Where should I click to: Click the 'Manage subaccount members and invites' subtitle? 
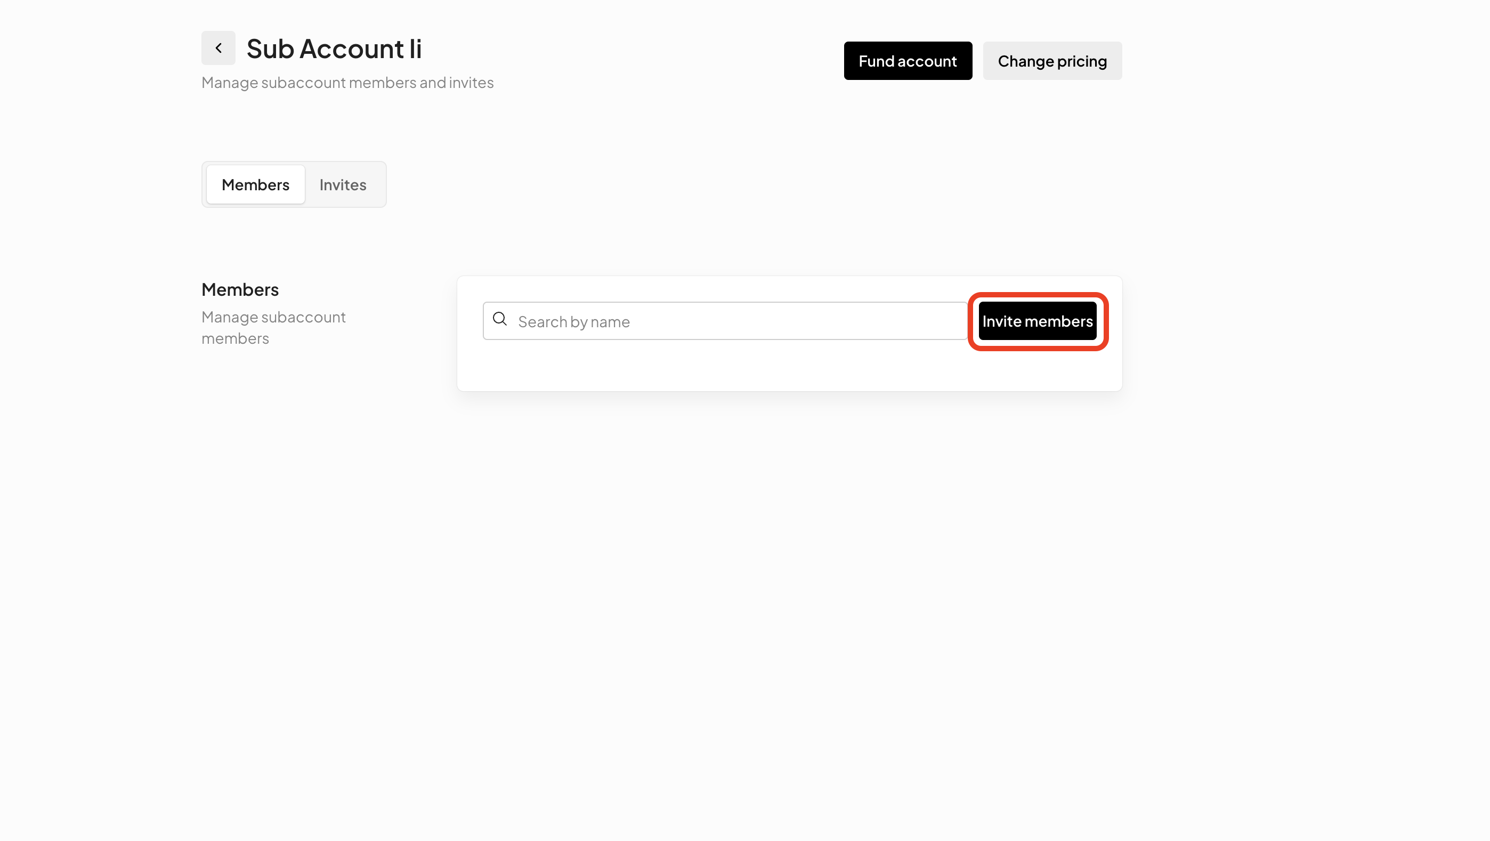pos(347,83)
